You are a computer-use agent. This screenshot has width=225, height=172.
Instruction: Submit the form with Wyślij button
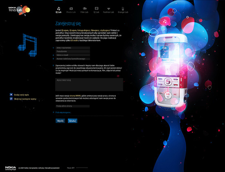[x=60, y=121]
